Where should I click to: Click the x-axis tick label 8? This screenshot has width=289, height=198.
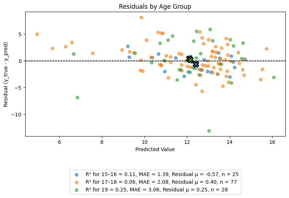tap(102, 142)
